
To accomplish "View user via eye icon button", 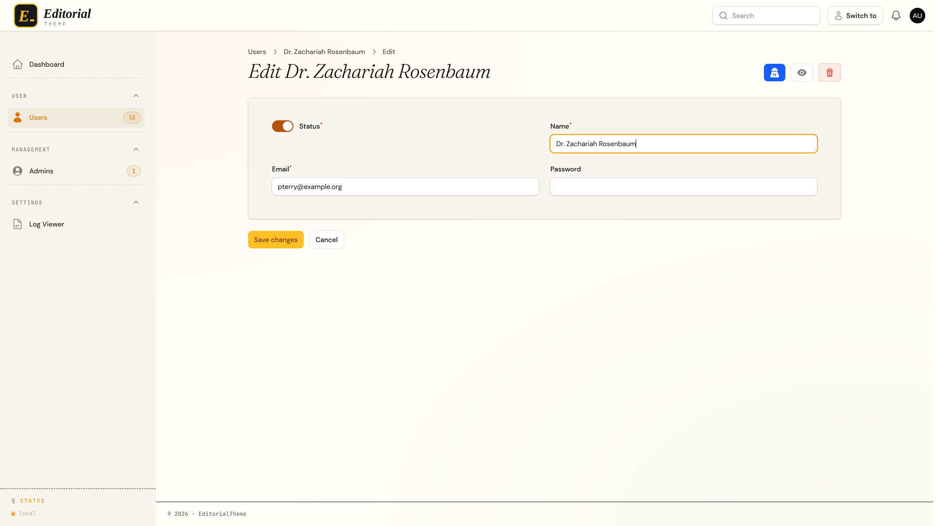I will pos(802,73).
